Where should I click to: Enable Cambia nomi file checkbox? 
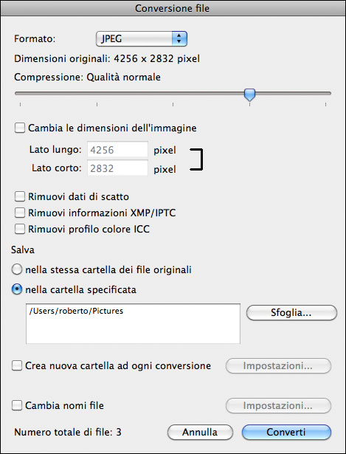point(17,405)
